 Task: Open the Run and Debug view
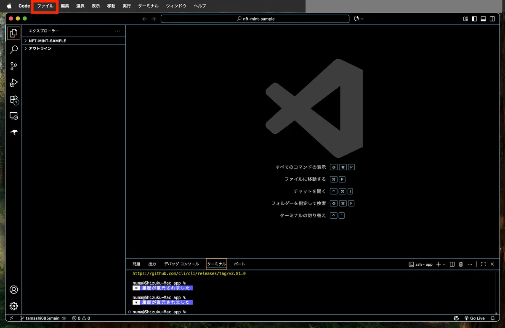tap(13, 82)
